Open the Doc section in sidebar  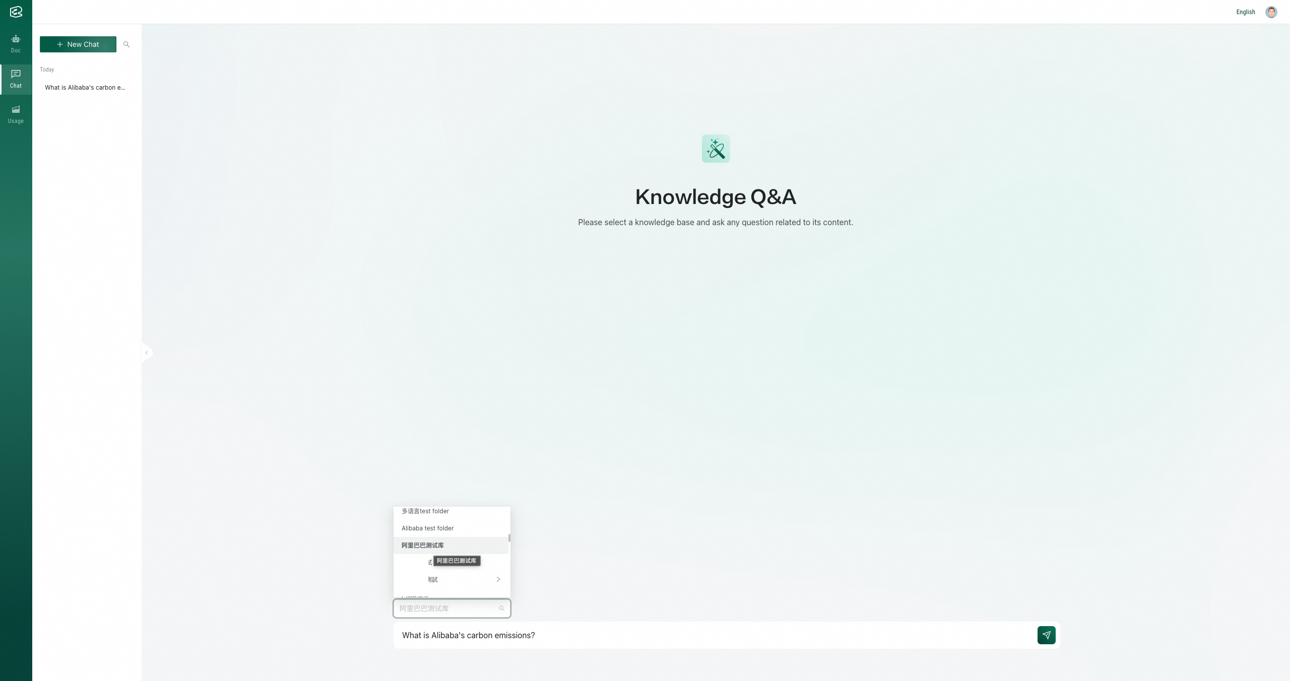pos(16,43)
